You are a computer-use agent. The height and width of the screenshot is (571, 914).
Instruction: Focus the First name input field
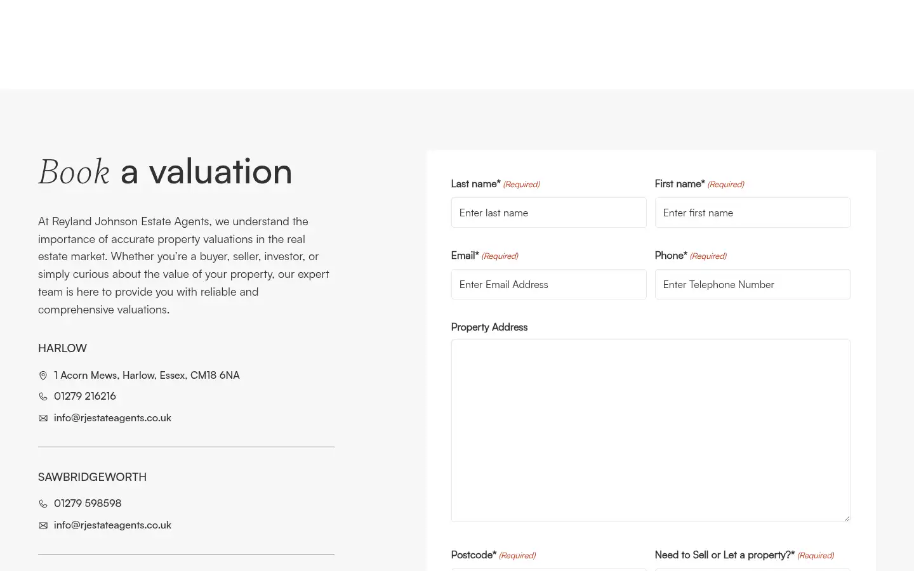(x=752, y=213)
